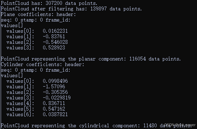Click cylinder values[1] number -1.57096

pyautogui.click(x=54, y=87)
